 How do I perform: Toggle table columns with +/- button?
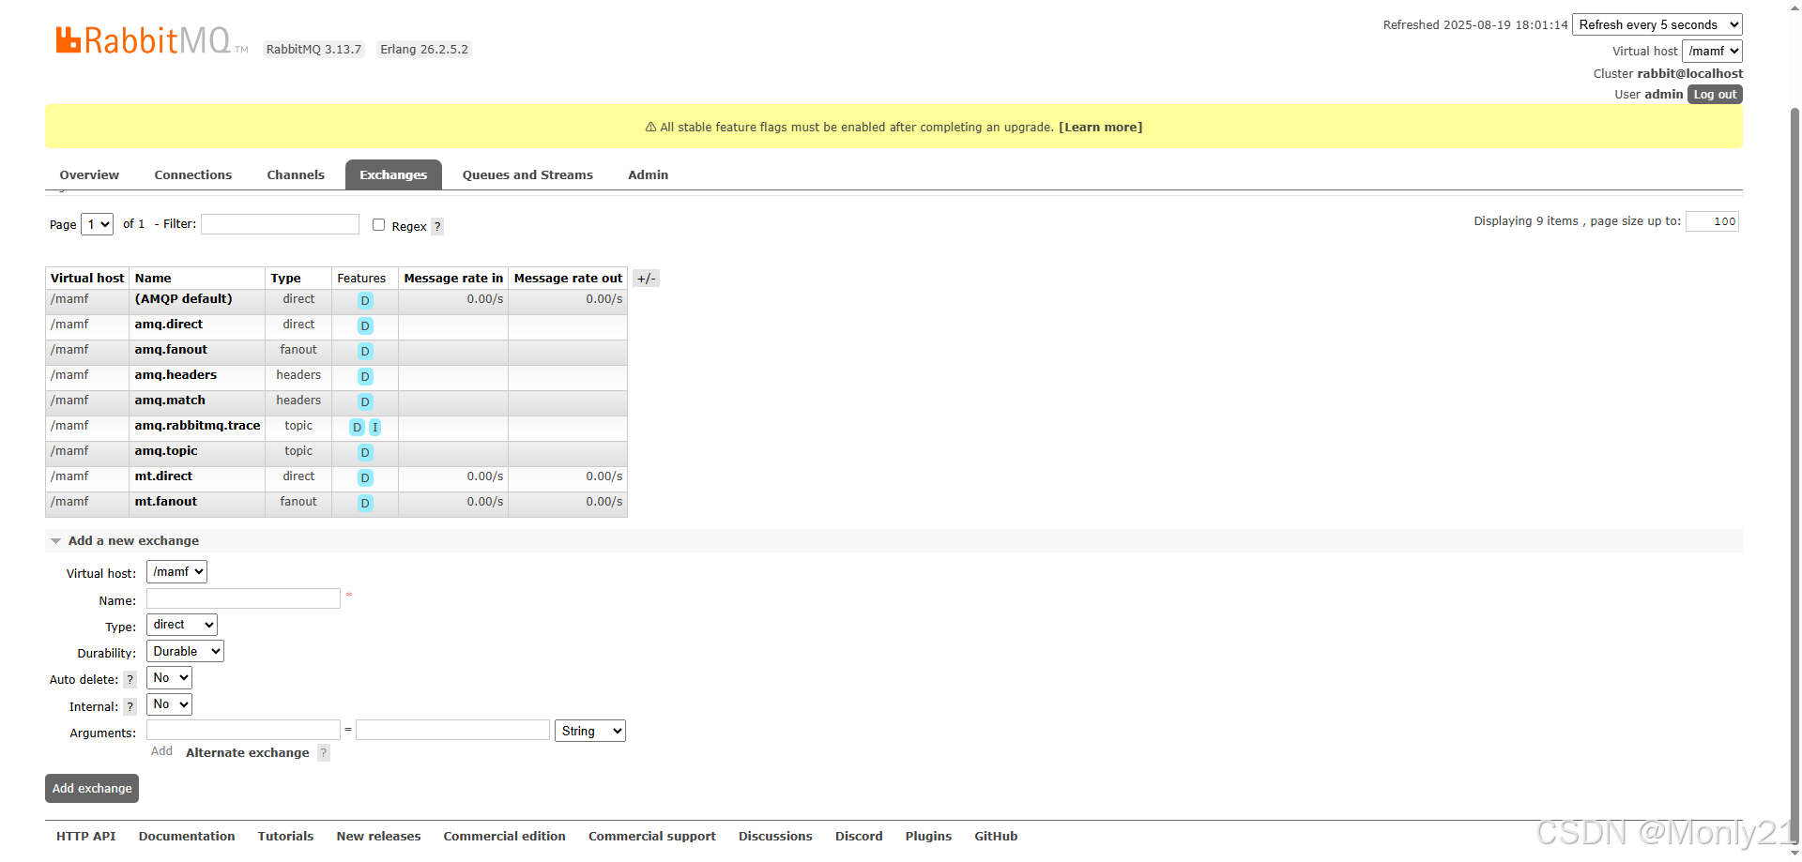coord(646,279)
